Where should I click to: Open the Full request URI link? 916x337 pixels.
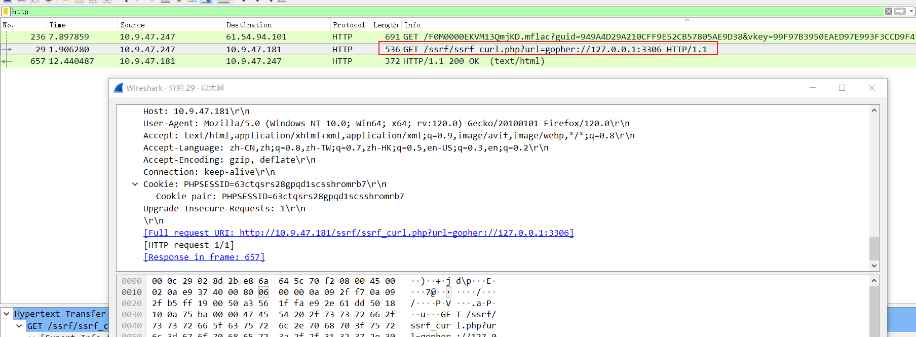pyautogui.click(x=359, y=233)
